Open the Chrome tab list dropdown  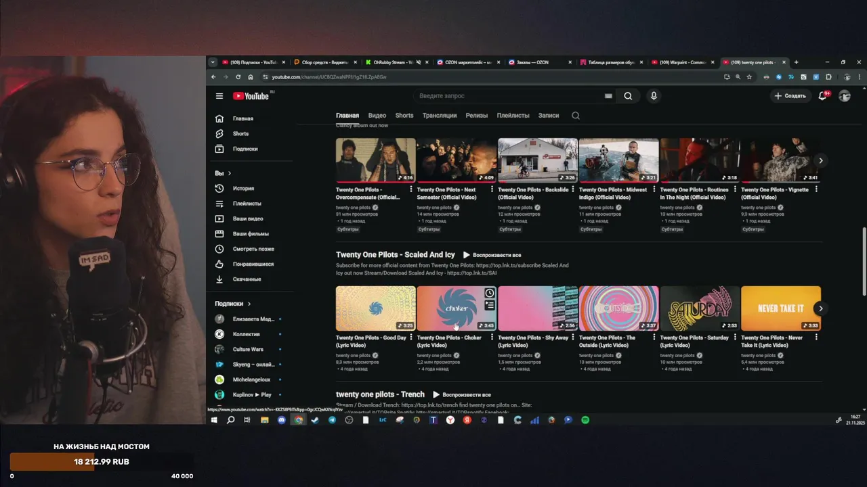click(x=213, y=62)
